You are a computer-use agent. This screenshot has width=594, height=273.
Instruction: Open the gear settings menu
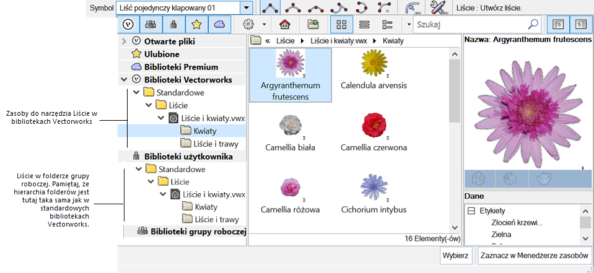[250, 25]
